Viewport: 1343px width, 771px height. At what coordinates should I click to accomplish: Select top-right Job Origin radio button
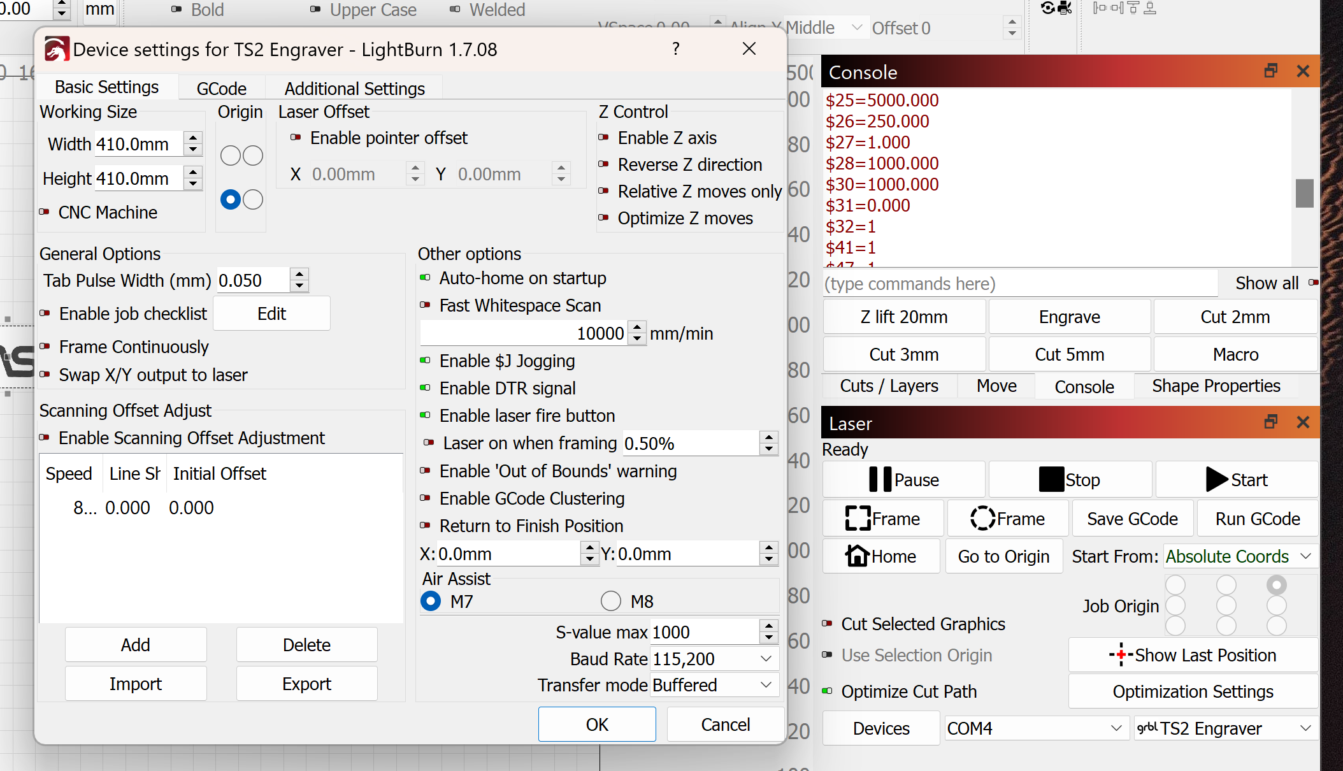point(1276,585)
